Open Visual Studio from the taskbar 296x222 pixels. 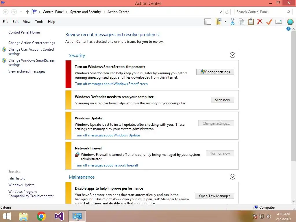tap(59, 216)
